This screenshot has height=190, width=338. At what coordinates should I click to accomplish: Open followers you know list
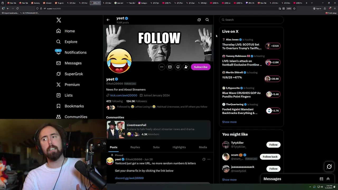pos(157,107)
